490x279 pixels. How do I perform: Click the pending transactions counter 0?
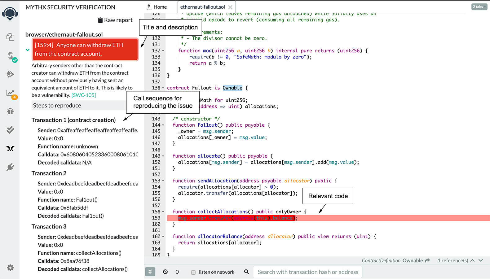tap(177, 272)
